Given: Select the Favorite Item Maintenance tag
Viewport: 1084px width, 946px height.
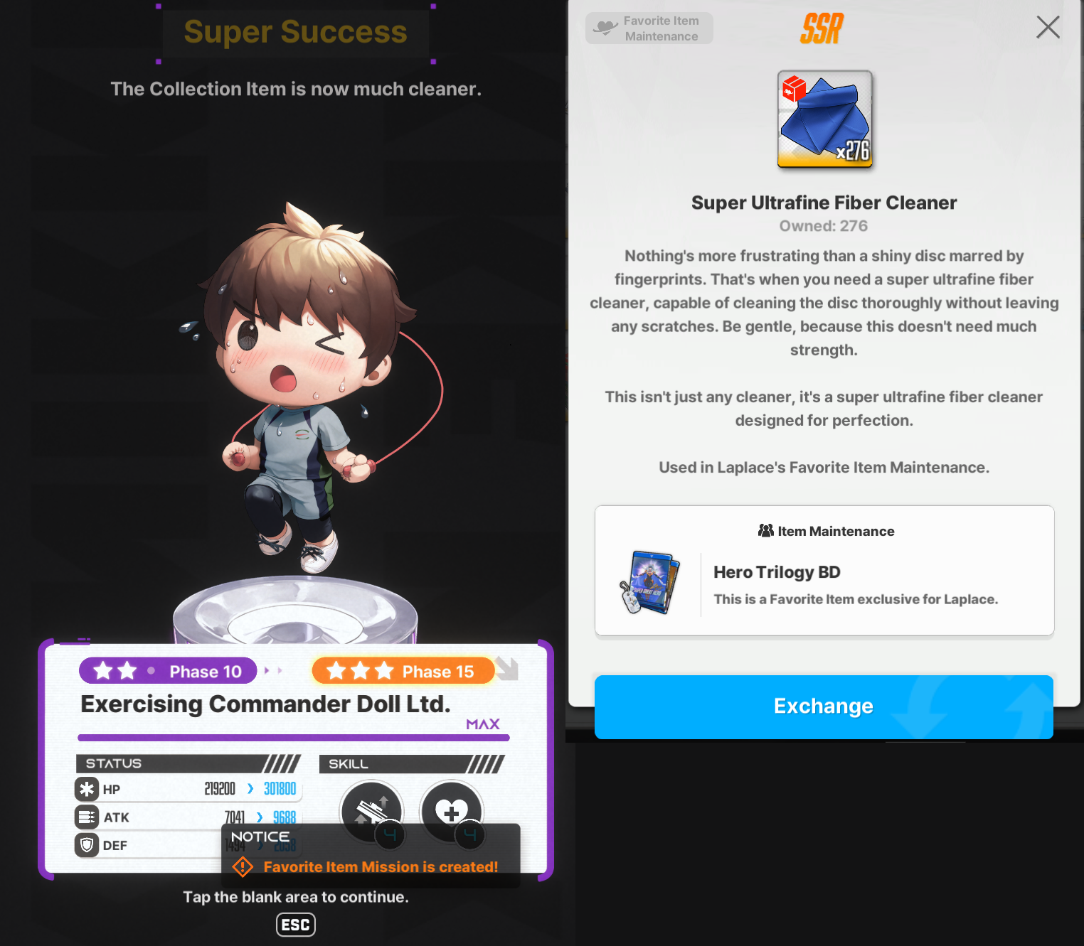Looking at the screenshot, I should point(649,28).
